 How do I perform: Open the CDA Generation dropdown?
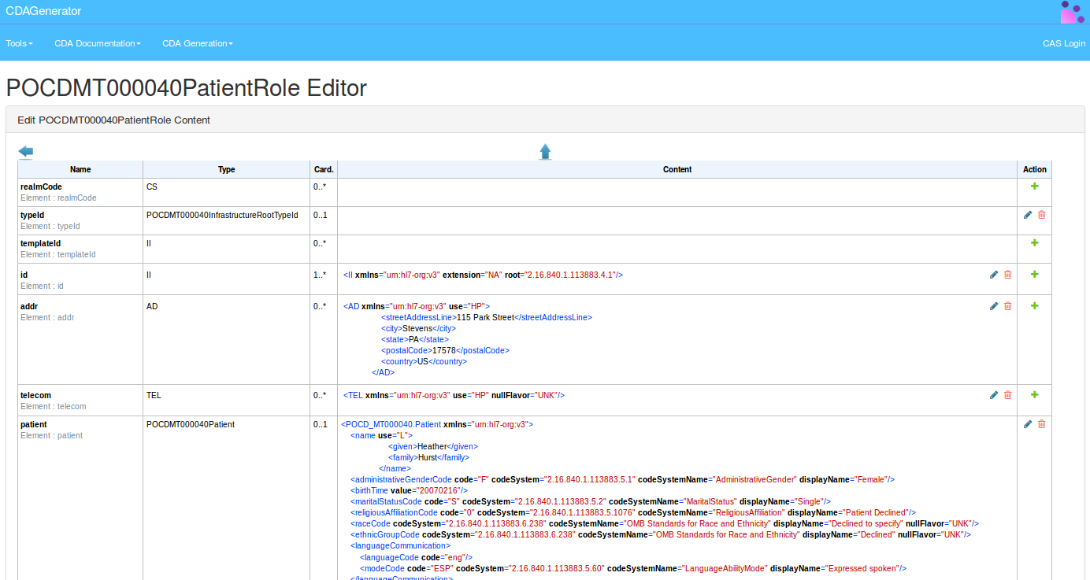click(197, 43)
